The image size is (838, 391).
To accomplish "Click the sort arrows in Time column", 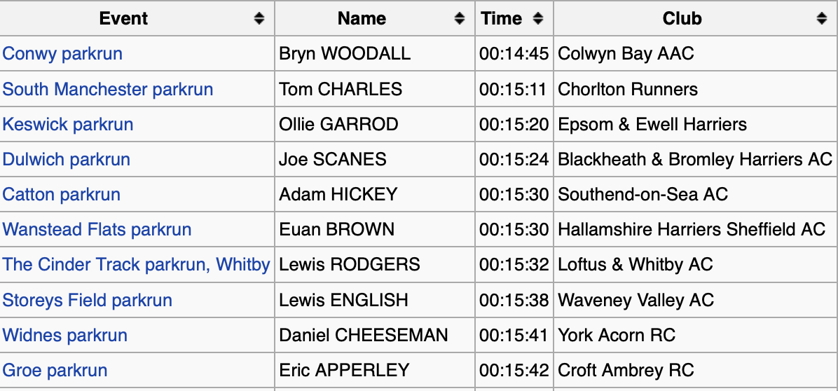I will click(538, 19).
